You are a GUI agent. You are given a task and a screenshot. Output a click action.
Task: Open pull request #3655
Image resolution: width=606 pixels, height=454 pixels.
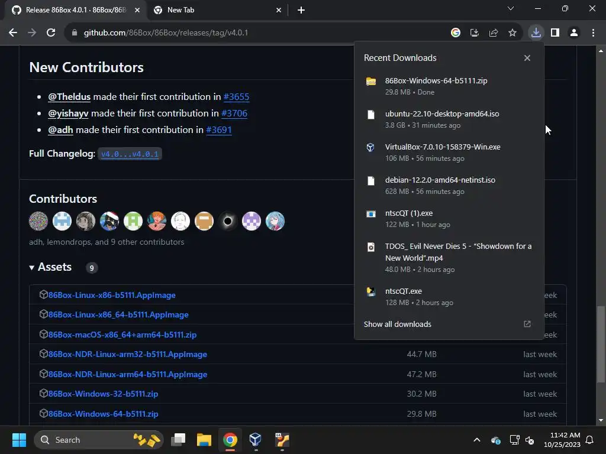click(236, 96)
